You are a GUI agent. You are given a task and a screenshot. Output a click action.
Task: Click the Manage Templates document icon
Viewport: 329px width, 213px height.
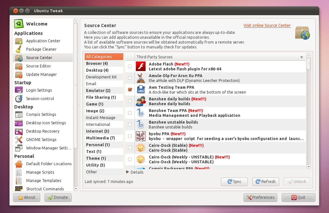point(19,181)
